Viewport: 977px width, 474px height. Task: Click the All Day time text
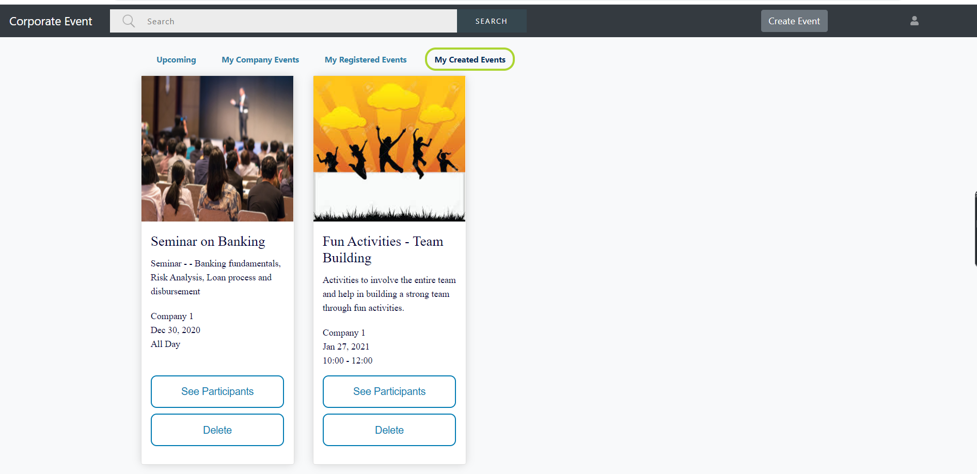(165, 344)
